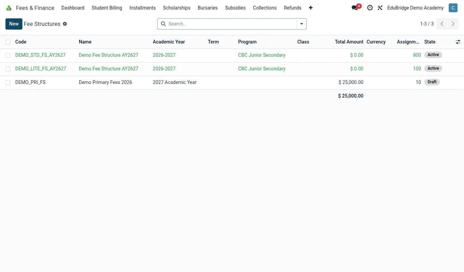Image resolution: width=464 pixels, height=272 pixels.
Task: Click CBC Junior Secondary in DEMO_STD_FS_AY2627 row
Action: coord(262,55)
